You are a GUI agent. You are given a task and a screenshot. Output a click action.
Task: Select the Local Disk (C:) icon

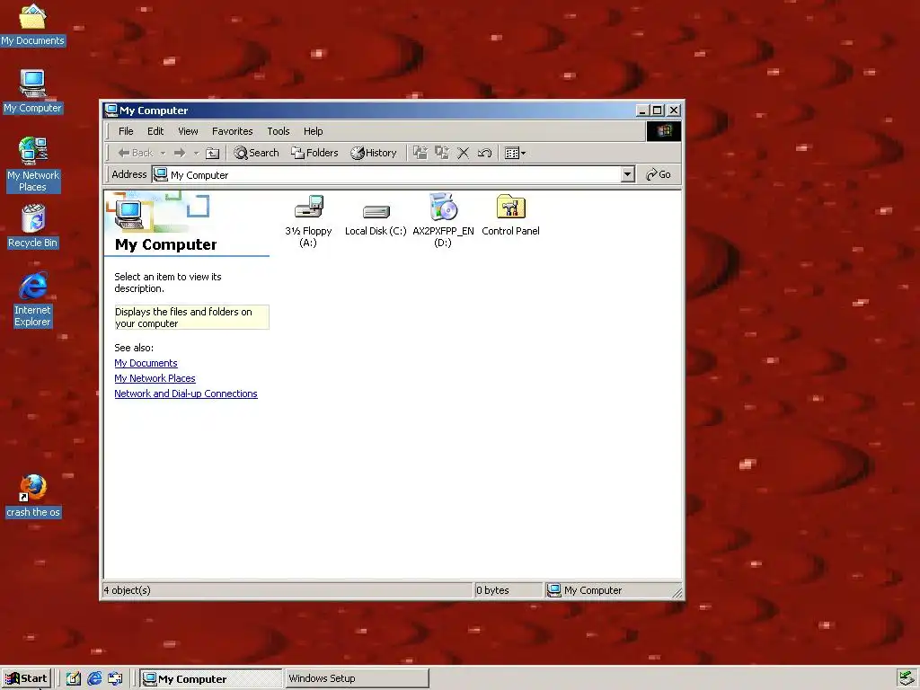[376, 212]
